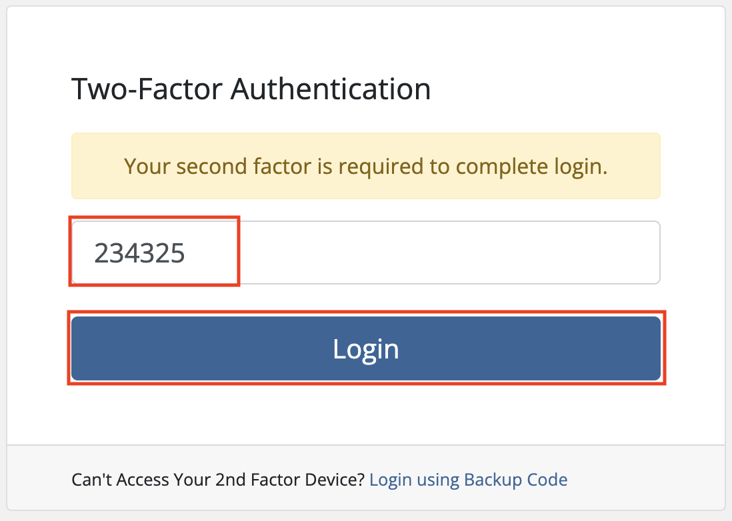Screen dimensions: 732x521
Task: Click the 234325 code text in field
Action: tap(139, 253)
